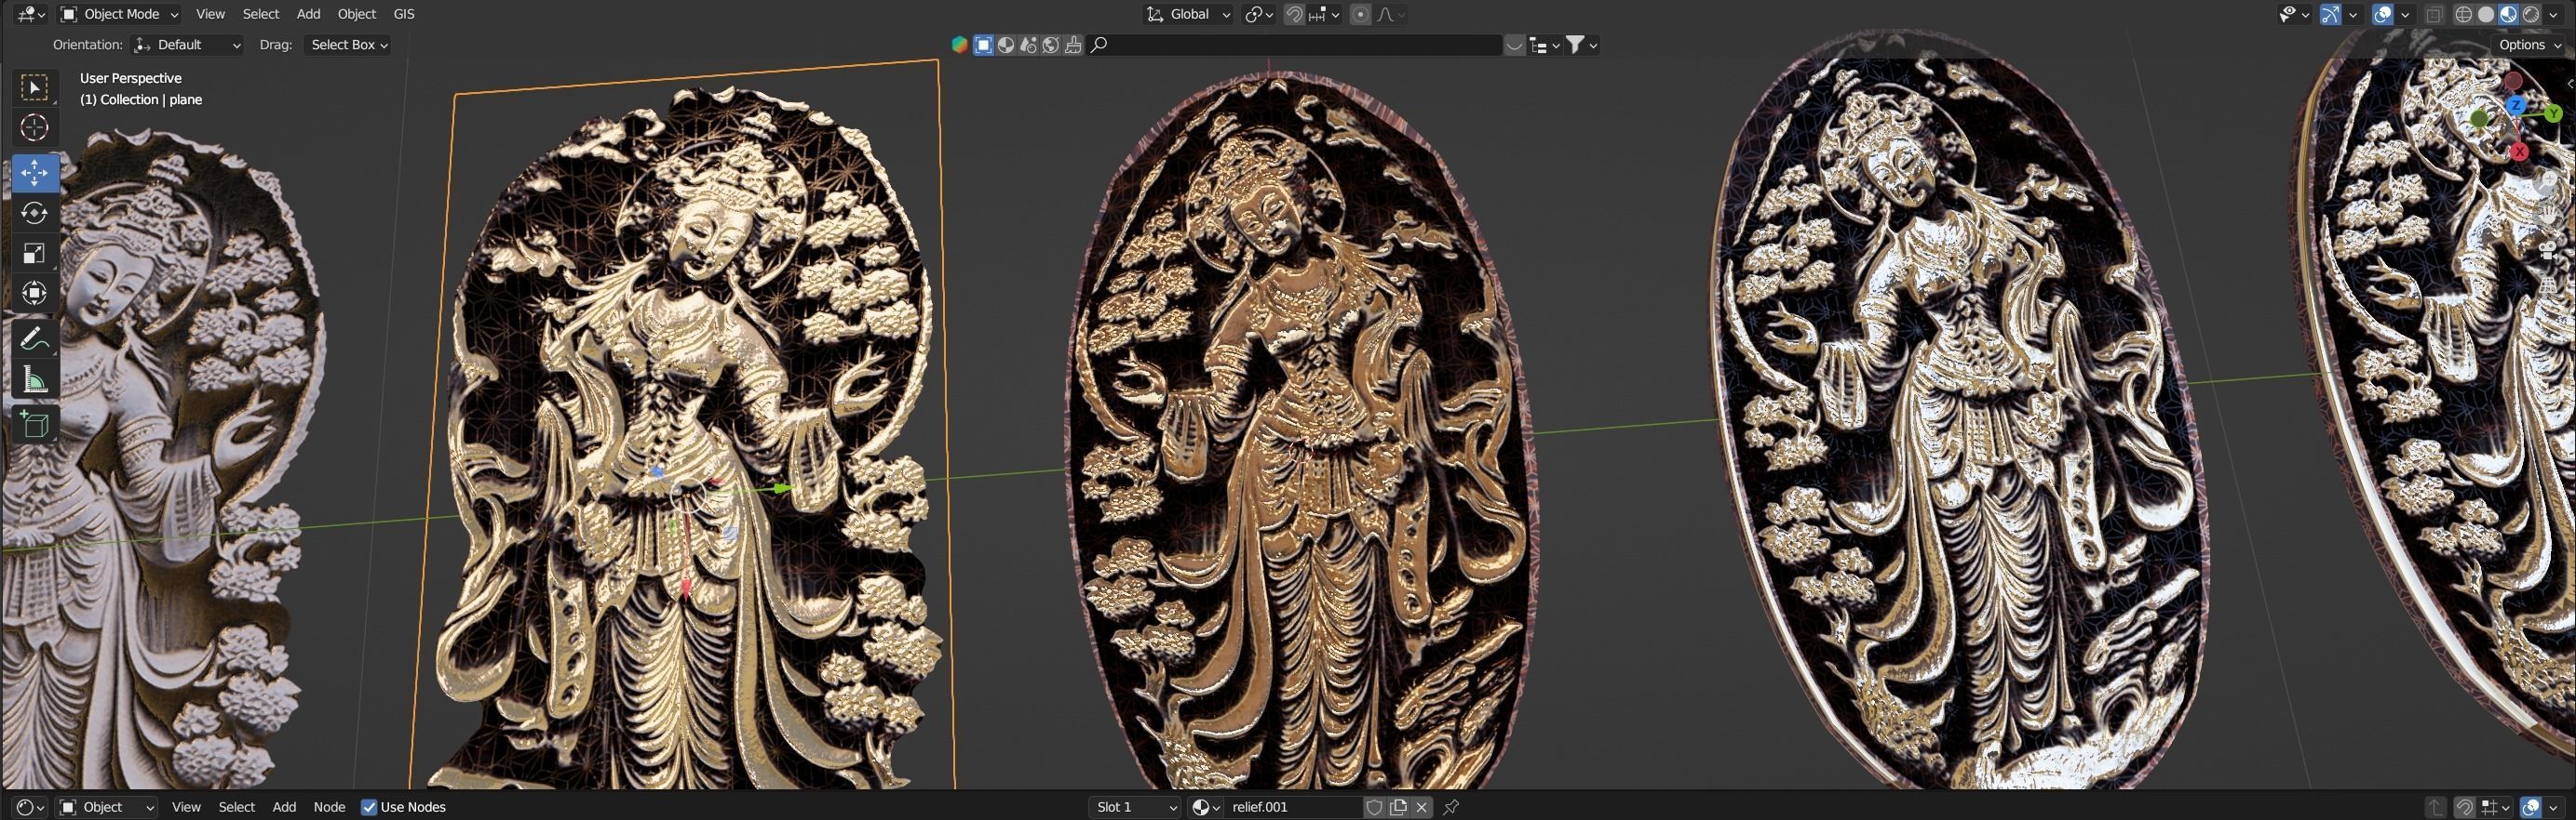Select the brush filter icon
Viewport: 2576px width, 820px height.
coord(1073,45)
